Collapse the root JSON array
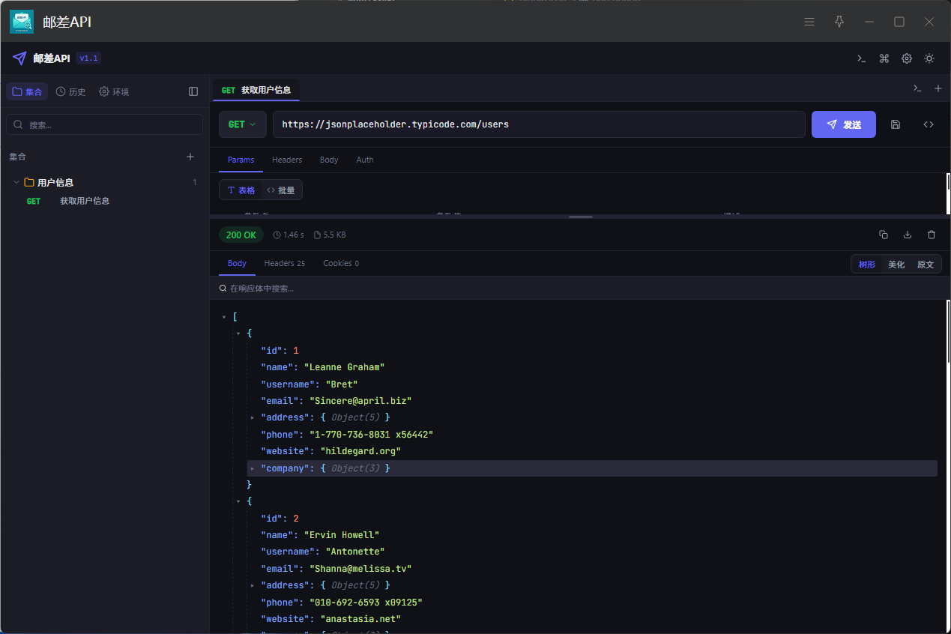This screenshot has height=634, width=951. (224, 317)
